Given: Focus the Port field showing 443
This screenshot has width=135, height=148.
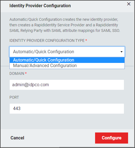Looking at the screenshot, I should pos(67,109).
